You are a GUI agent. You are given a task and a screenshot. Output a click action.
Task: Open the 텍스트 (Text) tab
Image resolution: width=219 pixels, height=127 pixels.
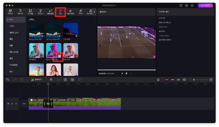coord(20,11)
